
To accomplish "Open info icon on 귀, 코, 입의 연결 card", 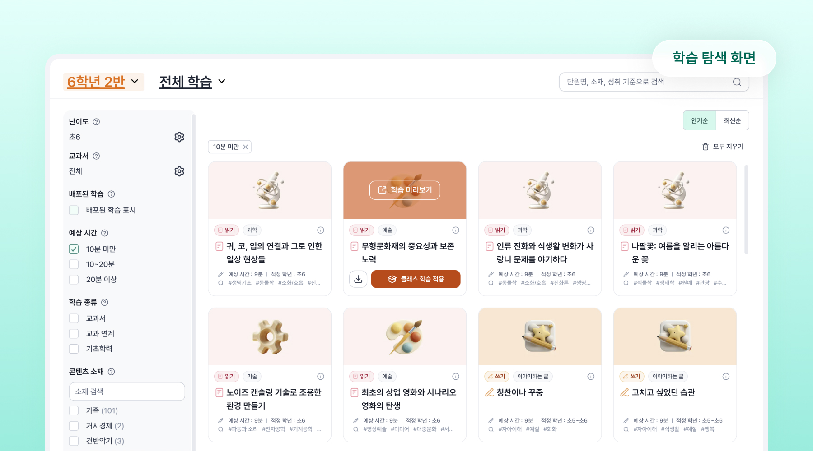I will coord(321,230).
